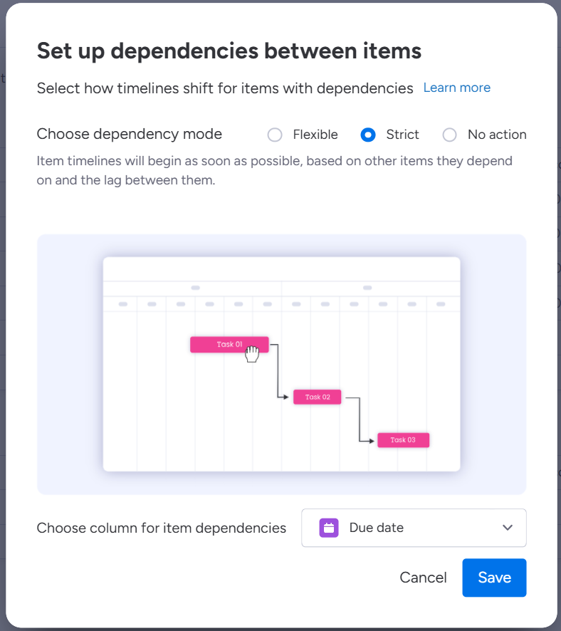The image size is (561, 631).
Task: Expand dropdown using the chevron arrow
Action: [508, 528]
